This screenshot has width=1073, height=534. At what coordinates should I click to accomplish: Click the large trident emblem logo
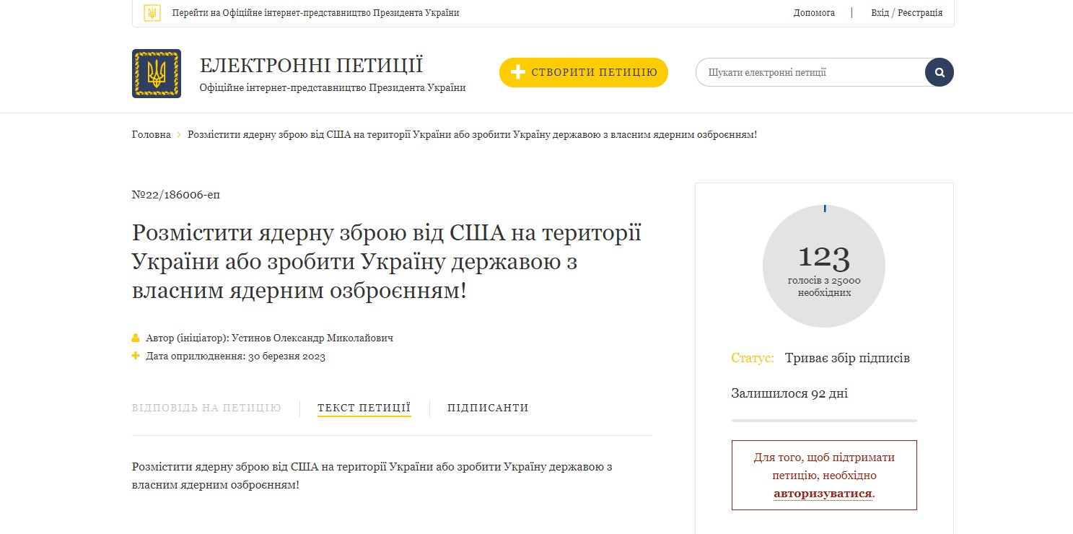click(156, 74)
